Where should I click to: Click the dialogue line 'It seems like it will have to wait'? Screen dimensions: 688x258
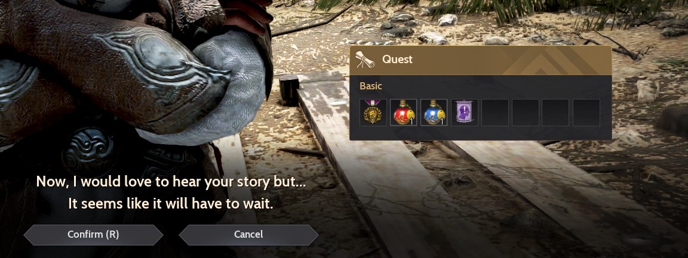point(171,204)
